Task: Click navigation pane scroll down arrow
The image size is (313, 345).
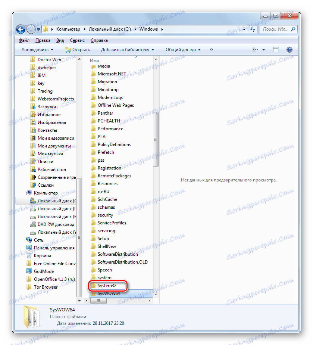Action: coord(79,300)
